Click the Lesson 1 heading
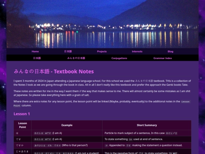The height and width of the screenshot is (154, 205). coord(22,114)
